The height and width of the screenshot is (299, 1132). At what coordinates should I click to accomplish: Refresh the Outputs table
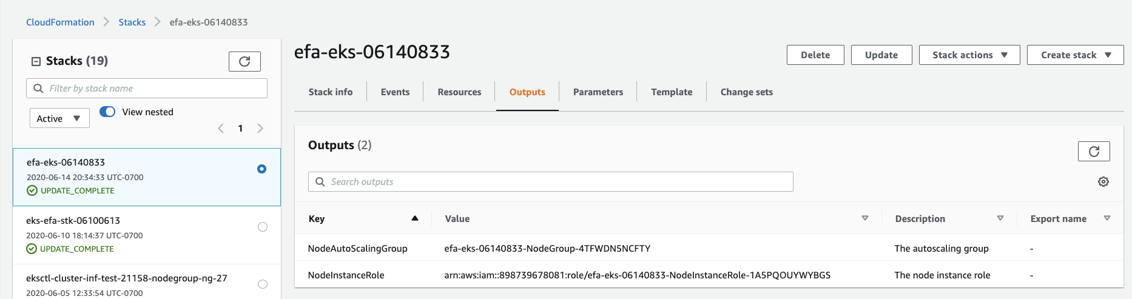1094,152
